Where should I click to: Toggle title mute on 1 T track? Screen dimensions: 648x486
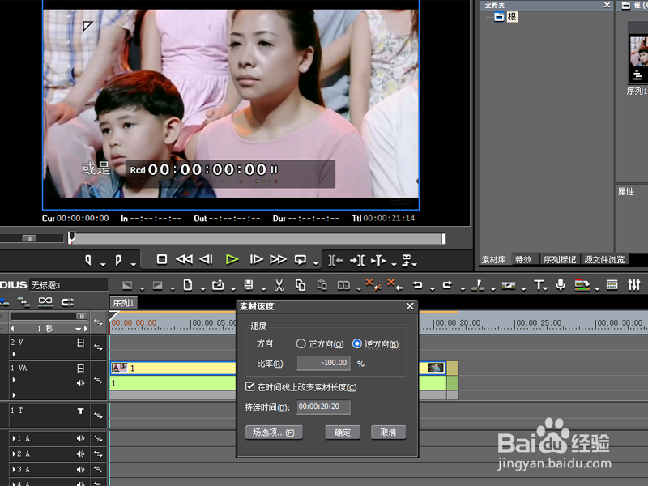pyautogui.click(x=80, y=411)
